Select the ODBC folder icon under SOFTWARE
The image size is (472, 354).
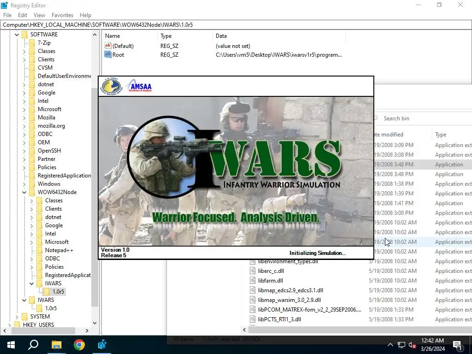(x=32, y=134)
